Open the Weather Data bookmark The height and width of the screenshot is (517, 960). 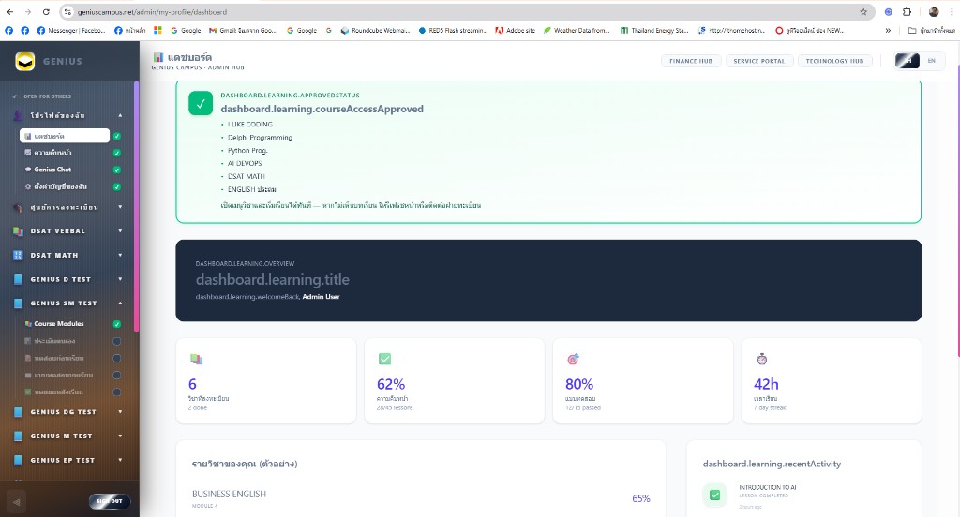point(577,30)
